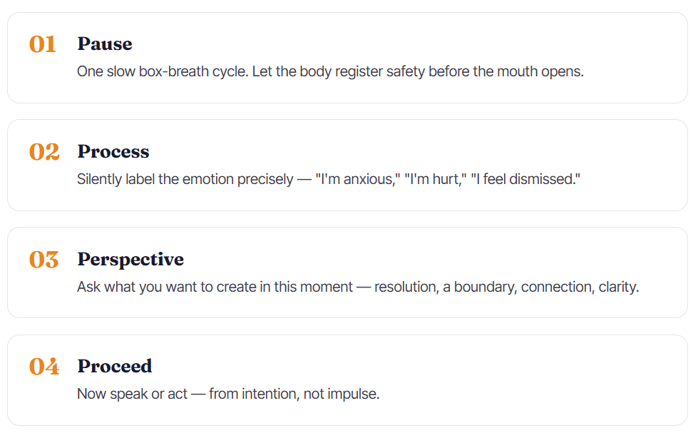
Task: Select the Proceed heading
Action: coord(114,366)
